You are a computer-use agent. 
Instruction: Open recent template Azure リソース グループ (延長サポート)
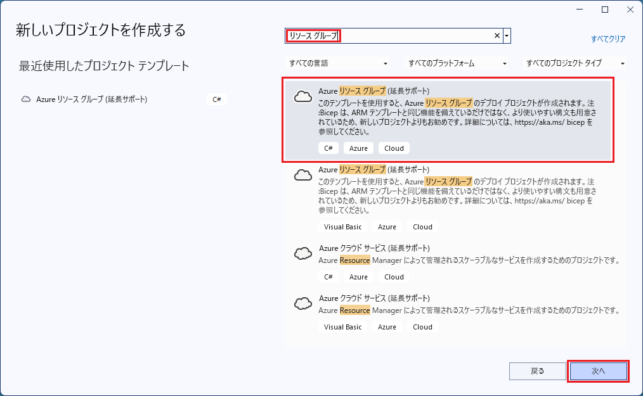123,99
